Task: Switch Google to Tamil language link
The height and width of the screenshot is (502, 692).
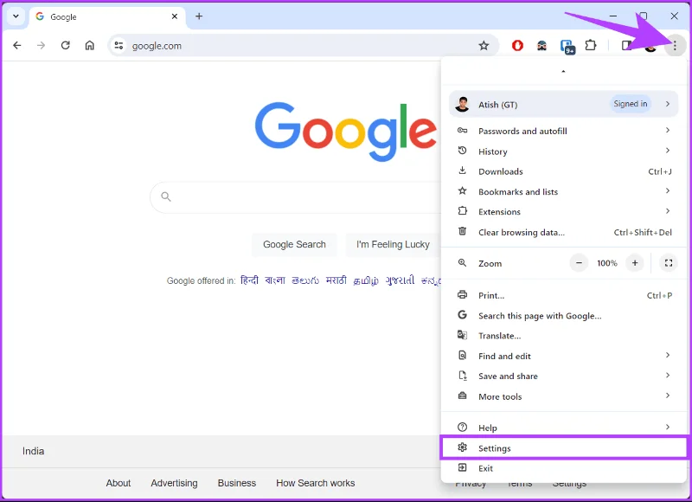Action: click(x=366, y=280)
